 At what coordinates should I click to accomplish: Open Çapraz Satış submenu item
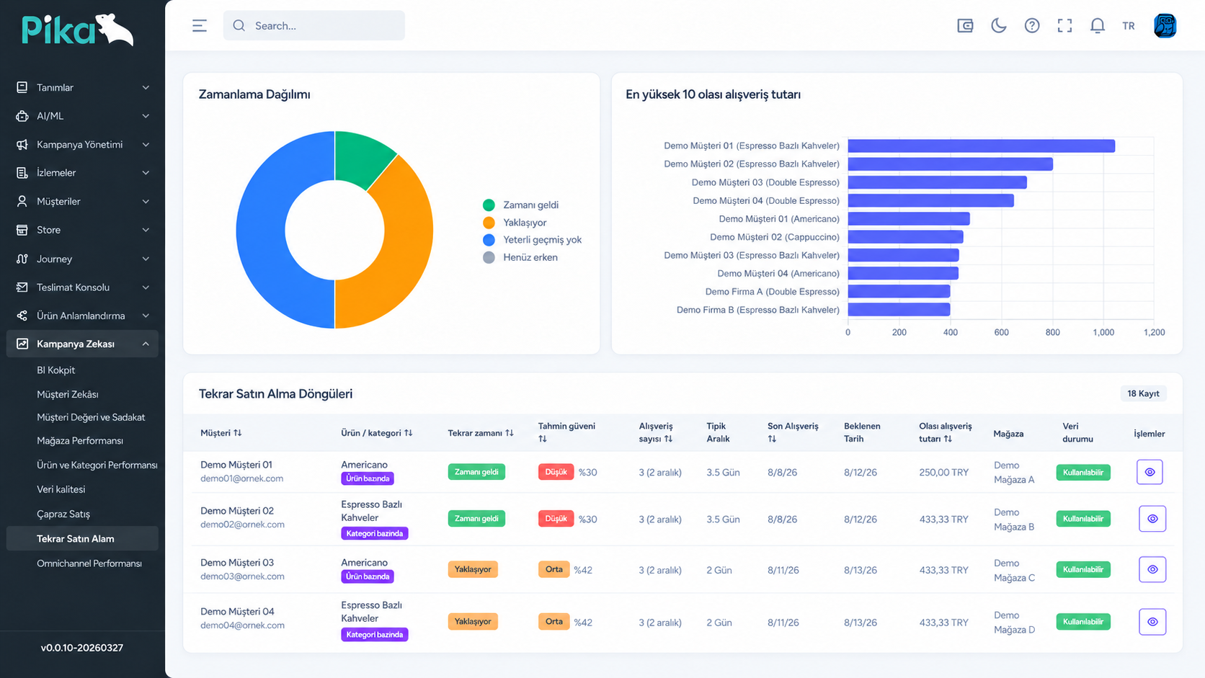[63, 514]
